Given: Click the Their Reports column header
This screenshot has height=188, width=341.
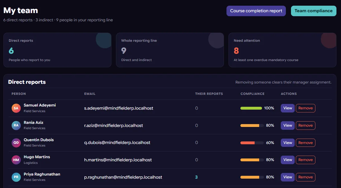Looking at the screenshot, I should (x=209, y=94).
